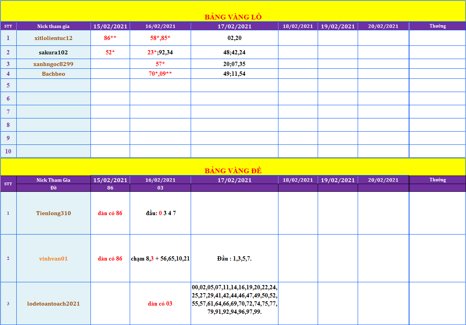This screenshot has width=466, height=325.
Task: Select the sakura102 nickname cell
Action: pyautogui.click(x=53, y=52)
